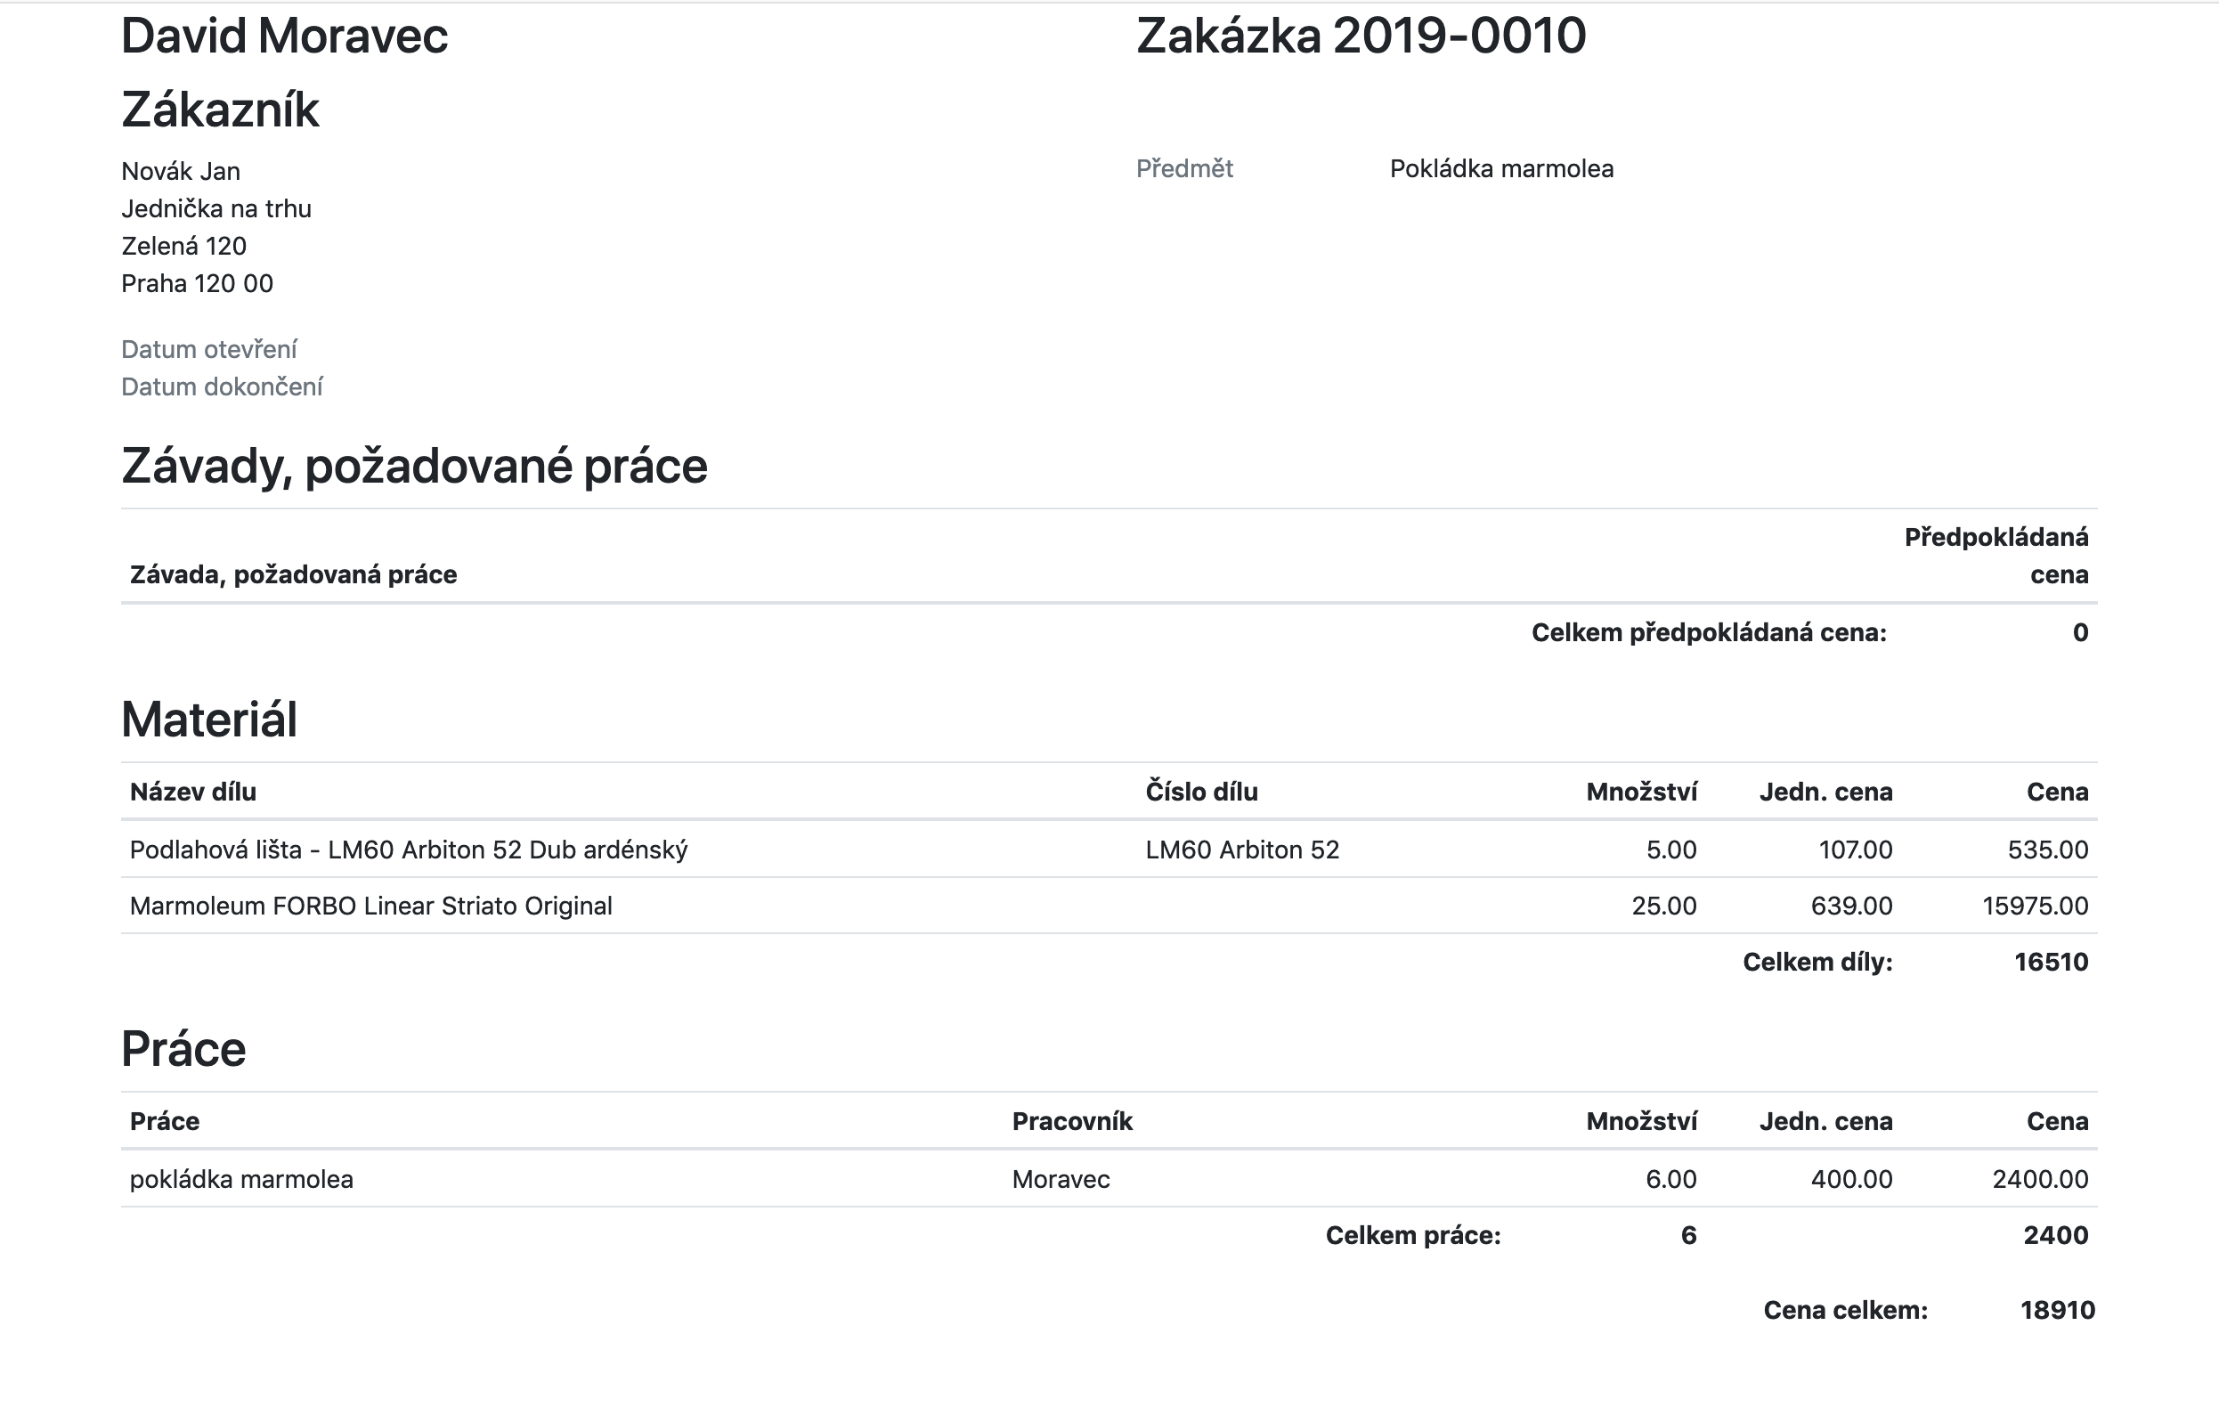Click the Praha 120 00 address line
The image size is (2219, 1423).
point(197,284)
